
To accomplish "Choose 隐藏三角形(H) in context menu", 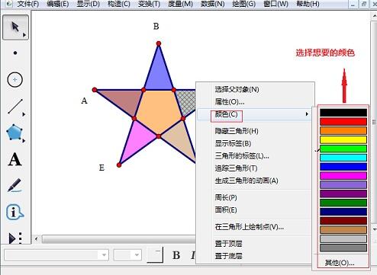I will tap(255, 131).
